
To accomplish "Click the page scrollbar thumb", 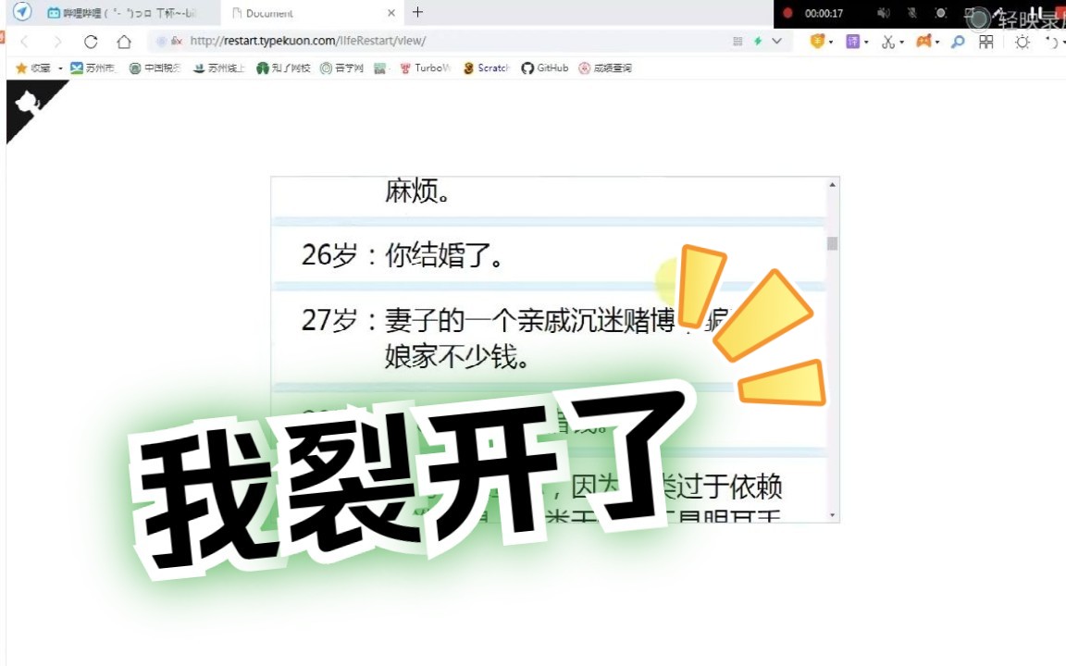I will point(832,243).
